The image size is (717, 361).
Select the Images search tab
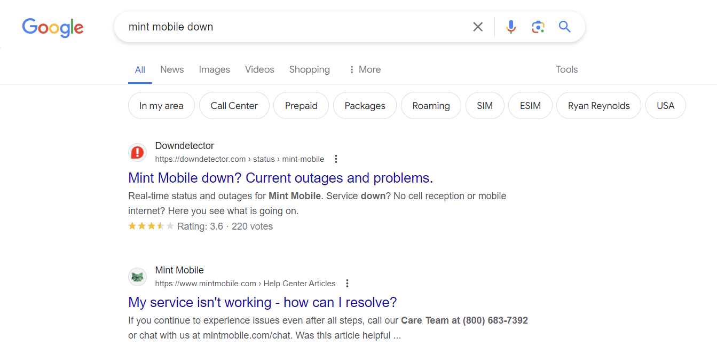(x=214, y=69)
